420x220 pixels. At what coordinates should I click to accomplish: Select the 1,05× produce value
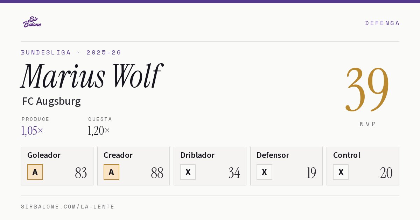32,131
